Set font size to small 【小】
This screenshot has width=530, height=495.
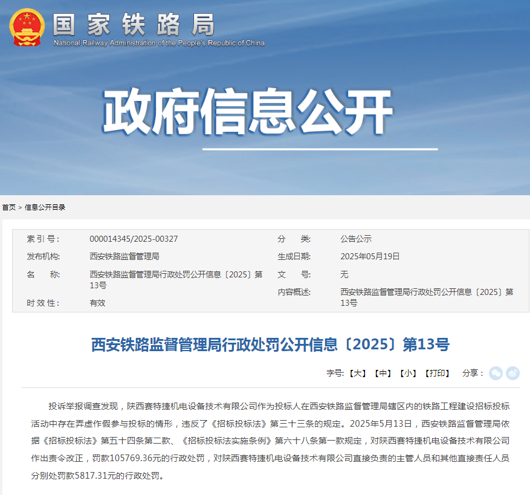[408, 374]
